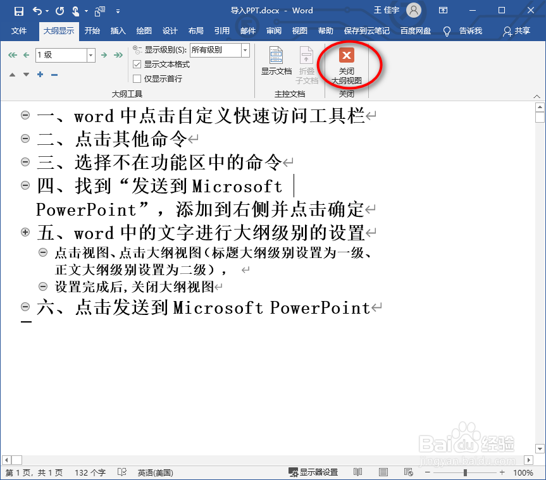Viewport: 546px width, 480px height.
Task: Open 显示器设置 in status bar
Action: tap(313, 472)
